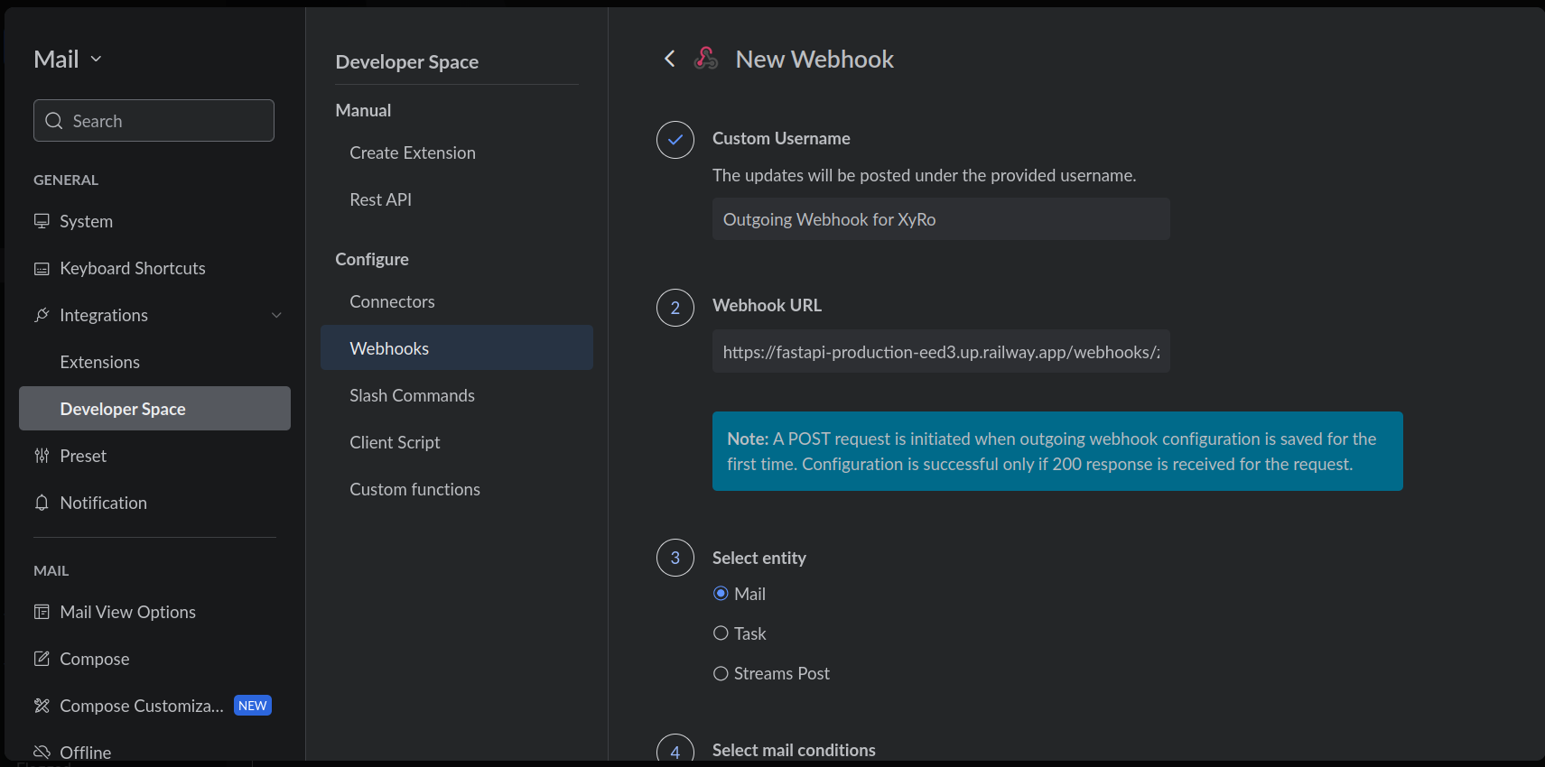Open Notification settings
The image size is (1545, 767).
click(154, 503)
